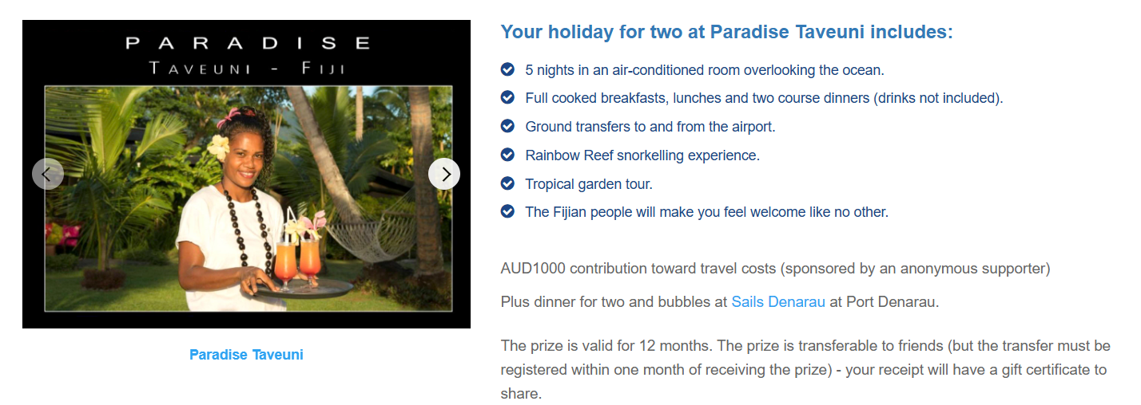The width and height of the screenshot is (1141, 405).
Task: Click the ground transfers to airport text
Action: [650, 127]
